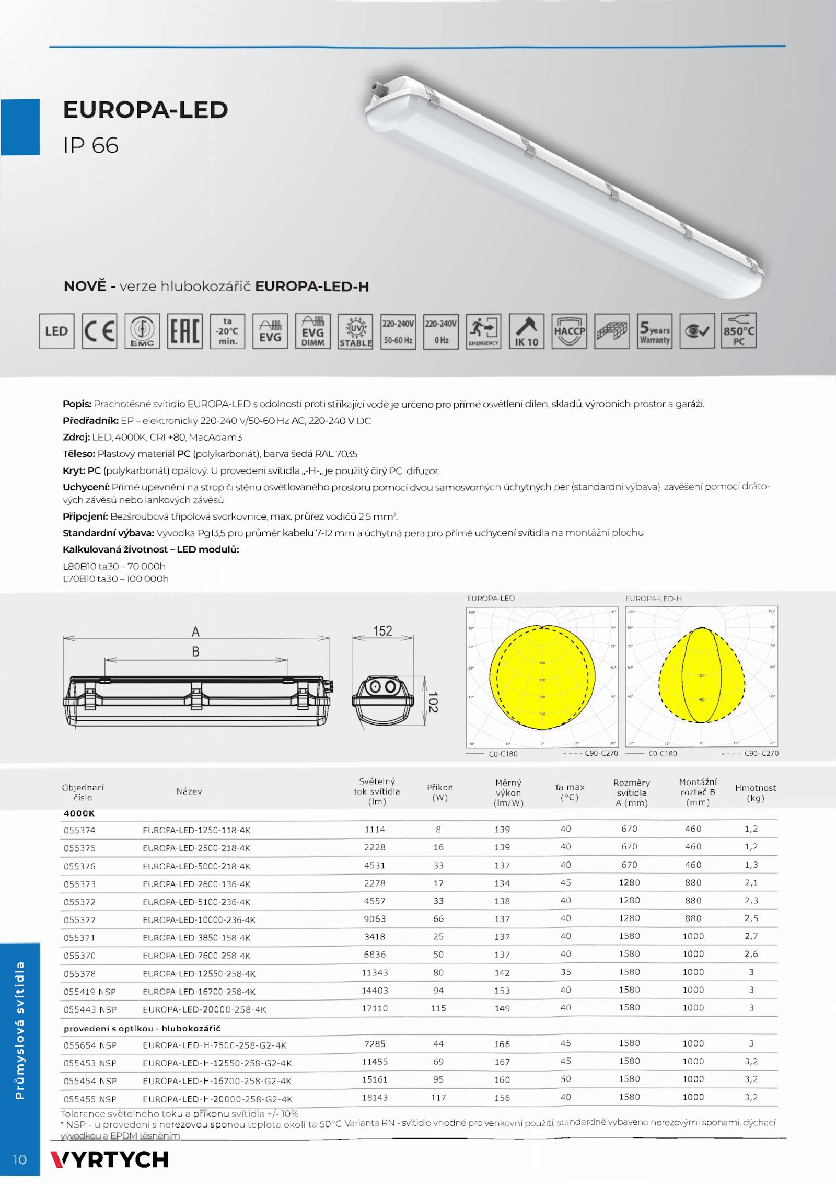Viewport: 836px width, 1184px height.
Task: Click the 5 years Warranty icon
Action: click(655, 331)
